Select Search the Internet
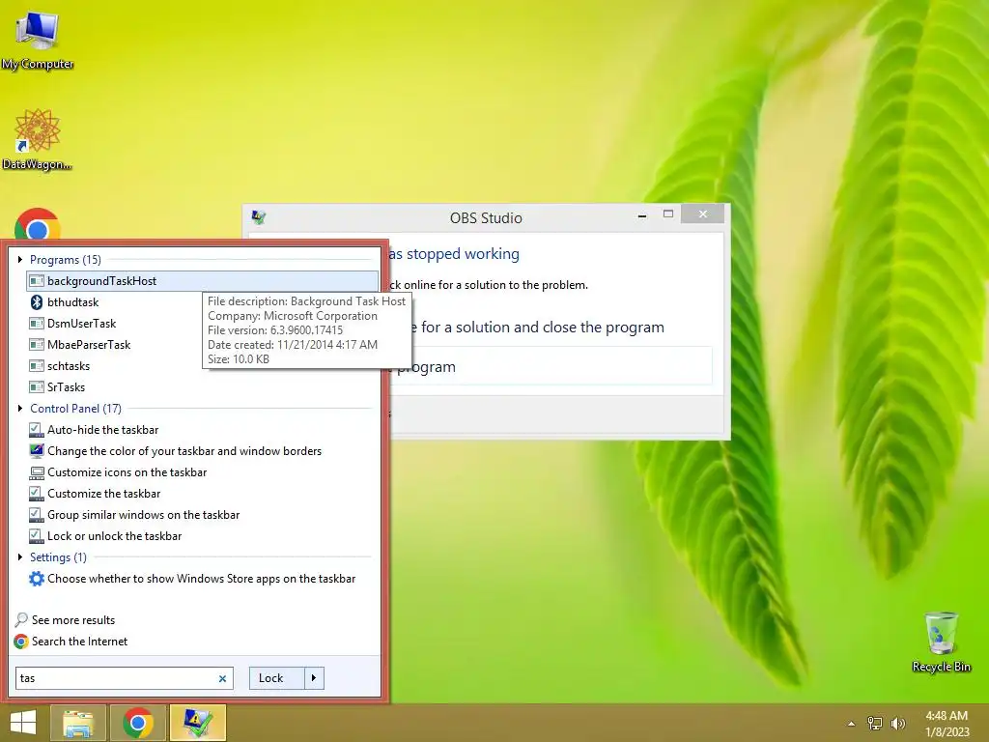Screen dimensions: 989x742 coord(79,642)
